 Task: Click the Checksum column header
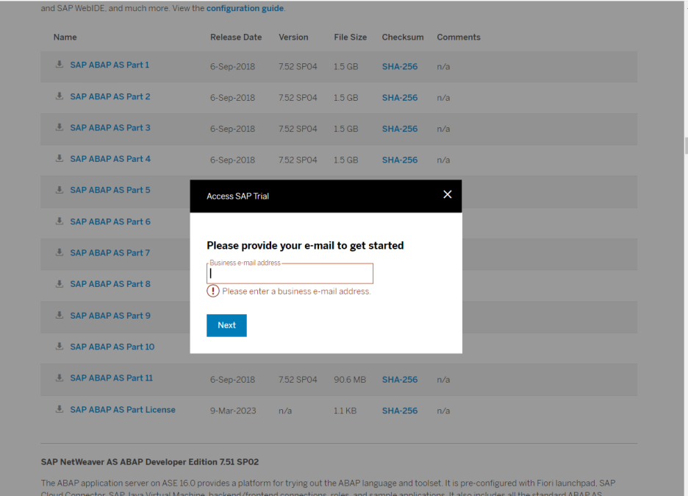tap(403, 38)
